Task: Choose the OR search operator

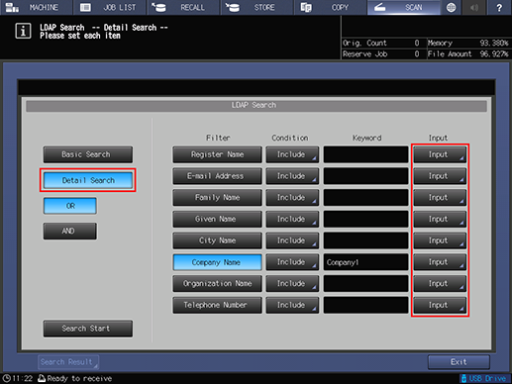Action: tap(70, 206)
